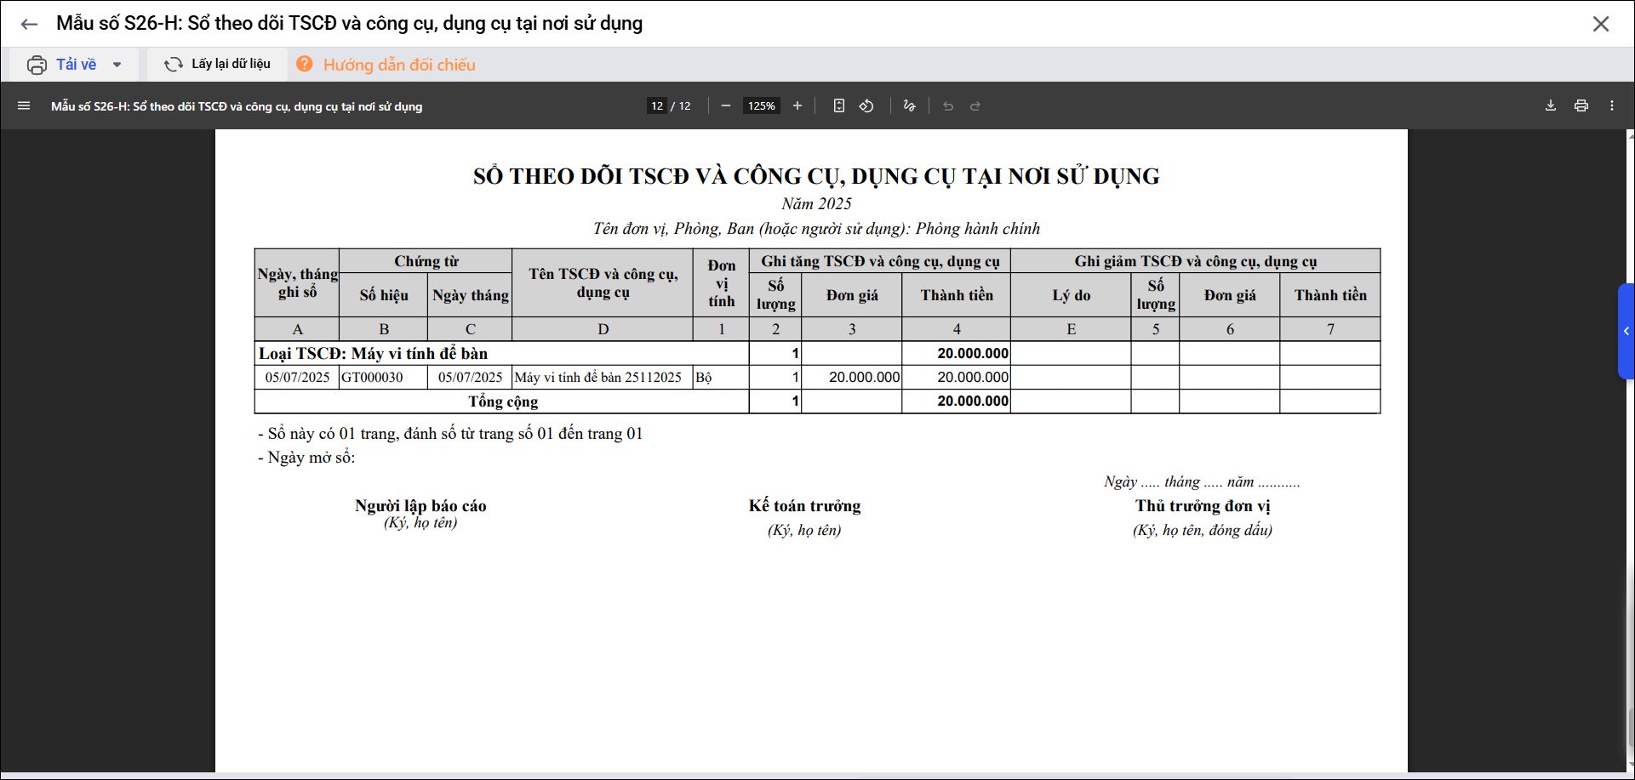This screenshot has width=1635, height=780.
Task: Click the page number input field
Action: point(657,106)
